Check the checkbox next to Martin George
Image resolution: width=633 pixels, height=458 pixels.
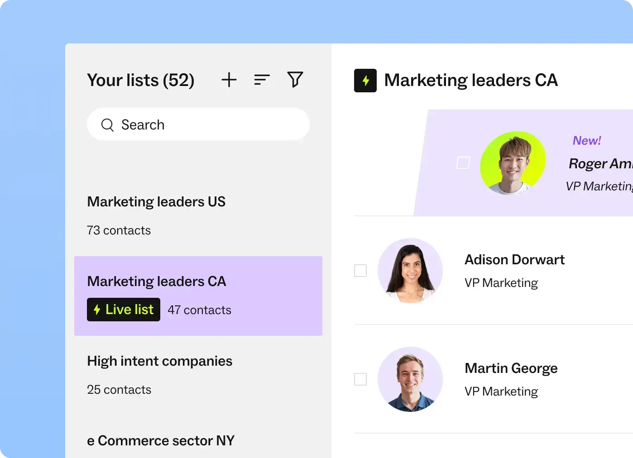360,379
